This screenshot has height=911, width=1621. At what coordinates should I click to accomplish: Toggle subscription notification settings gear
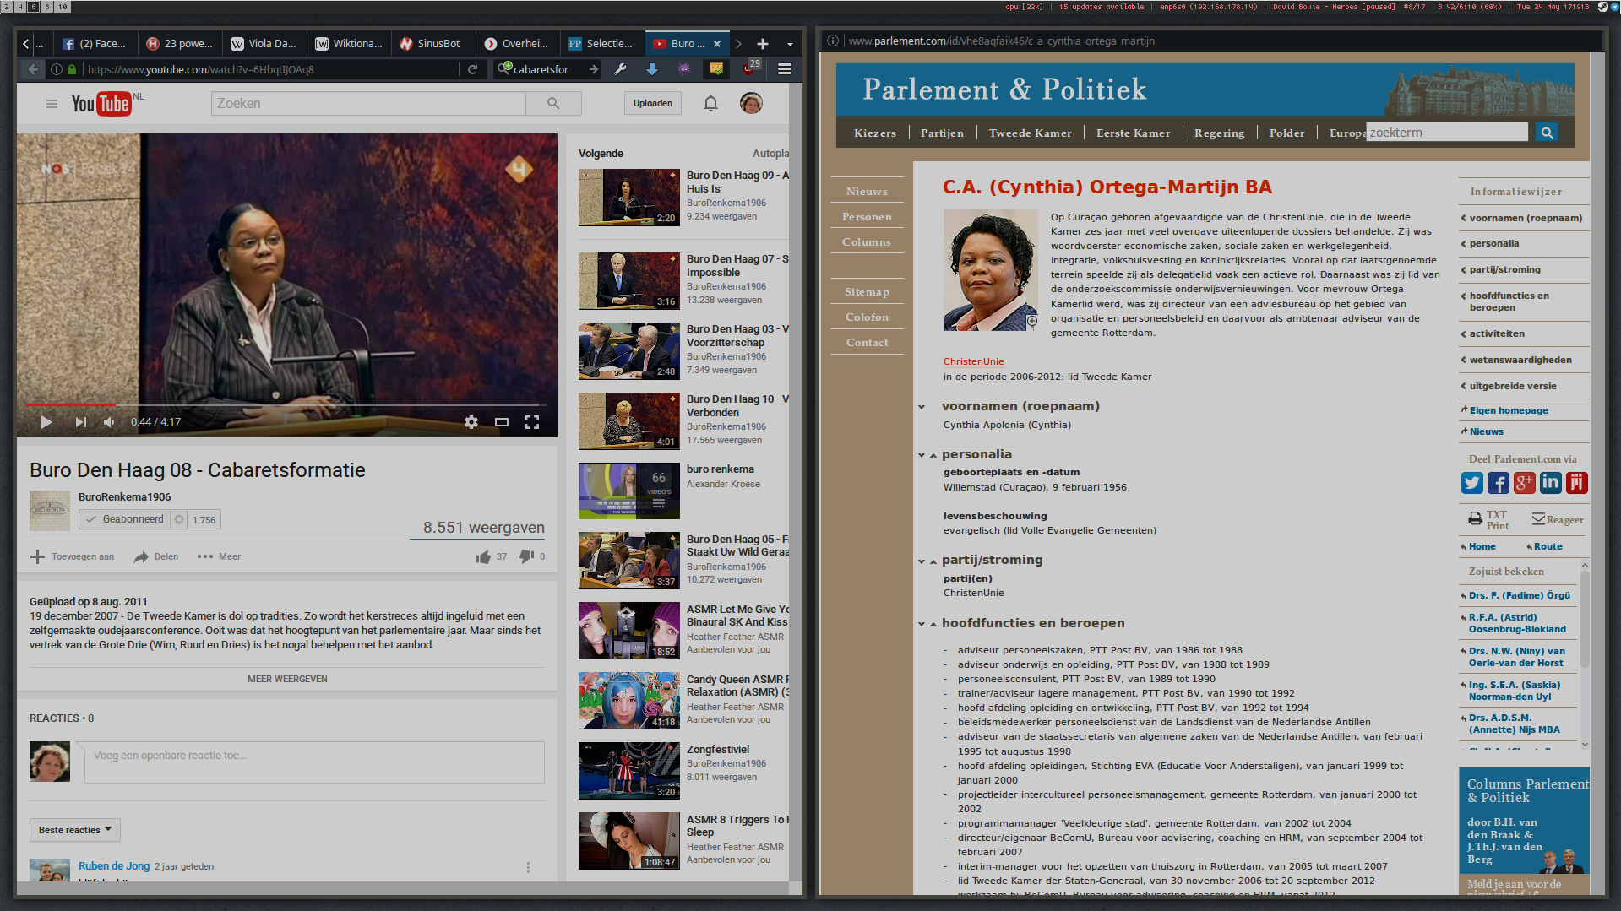[179, 519]
